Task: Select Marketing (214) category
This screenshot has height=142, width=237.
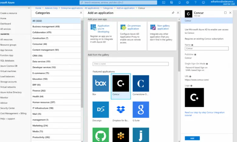Action: click(56, 126)
